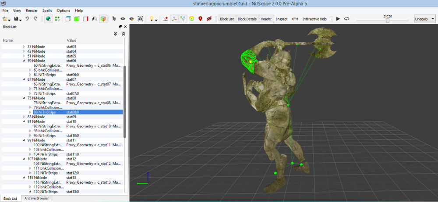Switch to the Archive Browser tab
Screen dimensions: 438x202
37,199
